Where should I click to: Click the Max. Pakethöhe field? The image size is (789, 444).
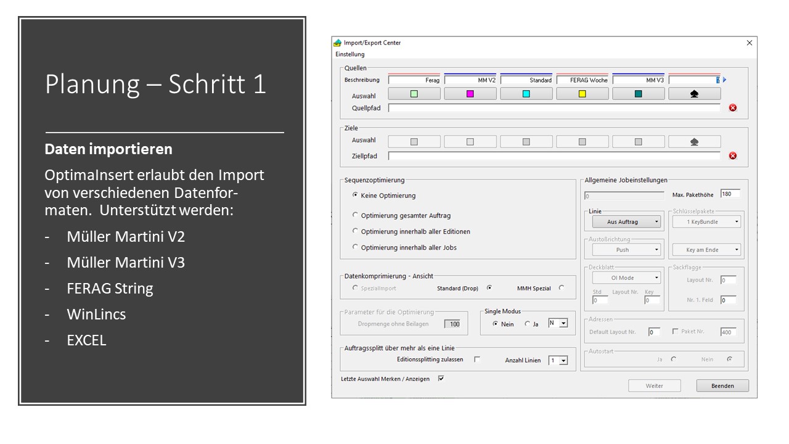730,194
